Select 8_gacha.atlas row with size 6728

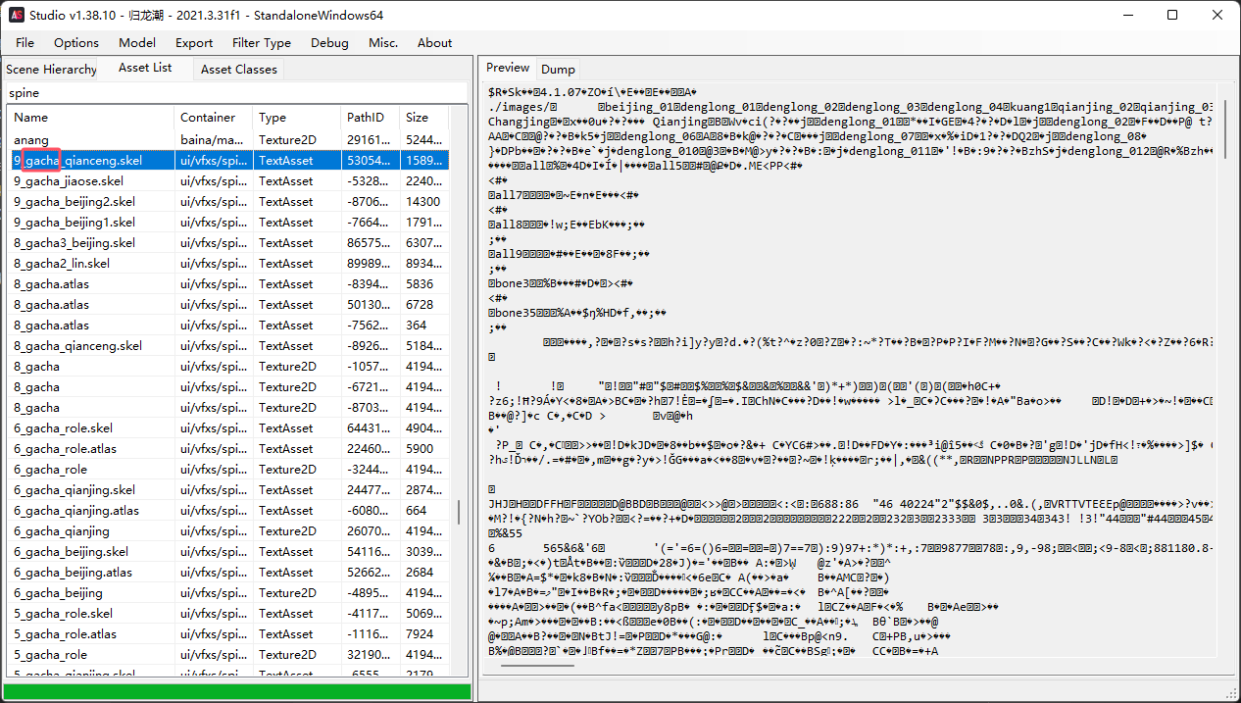pos(229,304)
